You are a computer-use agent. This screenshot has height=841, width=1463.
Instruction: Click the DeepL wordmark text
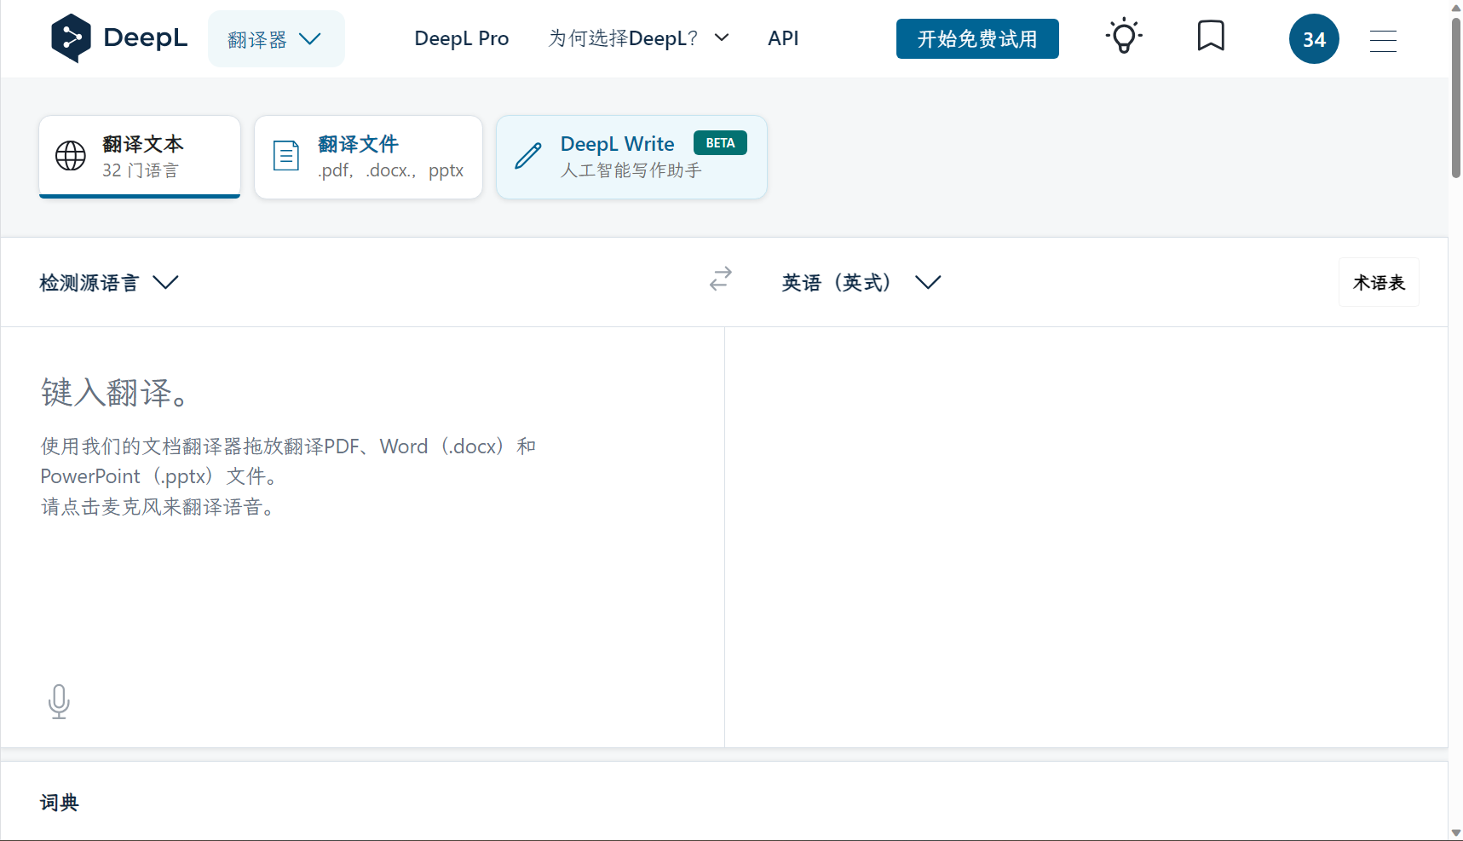point(145,38)
